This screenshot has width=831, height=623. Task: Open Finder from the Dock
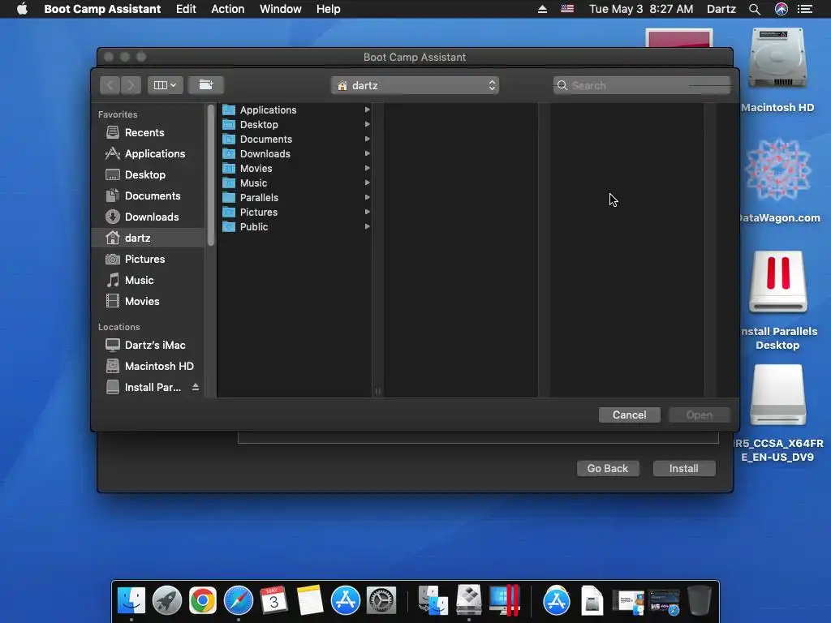131,600
